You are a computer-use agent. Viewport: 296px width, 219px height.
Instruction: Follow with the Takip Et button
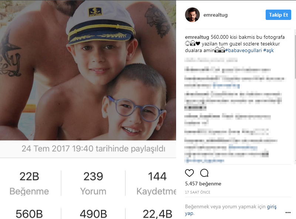click(278, 15)
